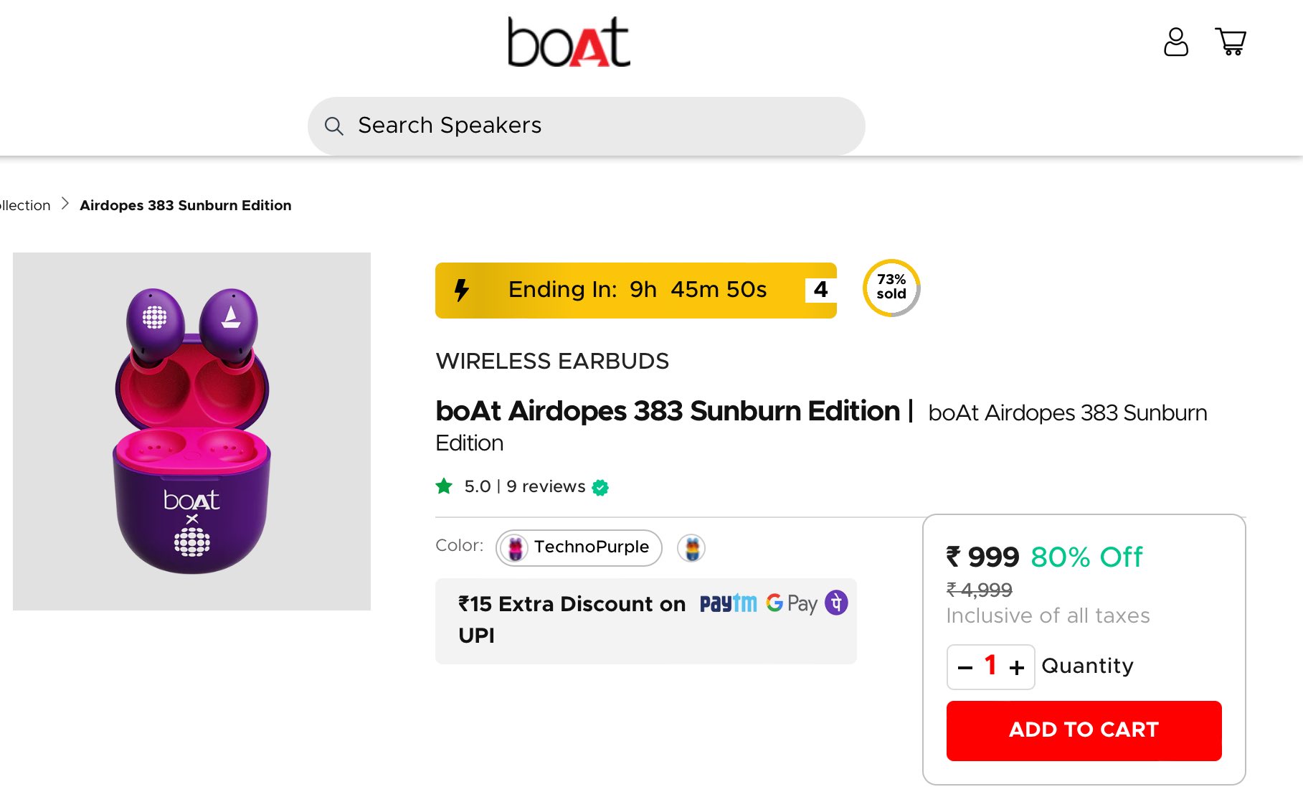This screenshot has height=797, width=1303.
Task: Click the PhonePe icon
Action: 836,603
